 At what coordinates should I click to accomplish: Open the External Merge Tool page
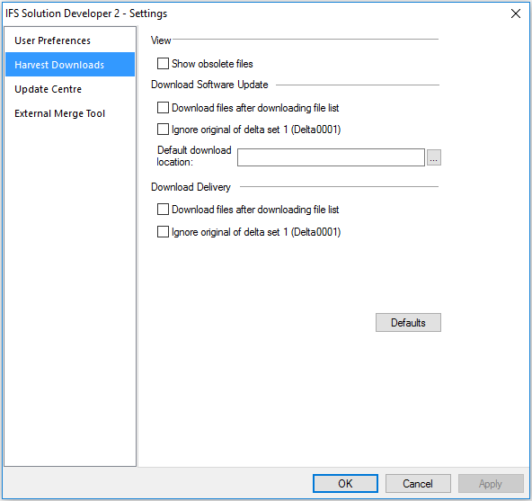(x=70, y=113)
